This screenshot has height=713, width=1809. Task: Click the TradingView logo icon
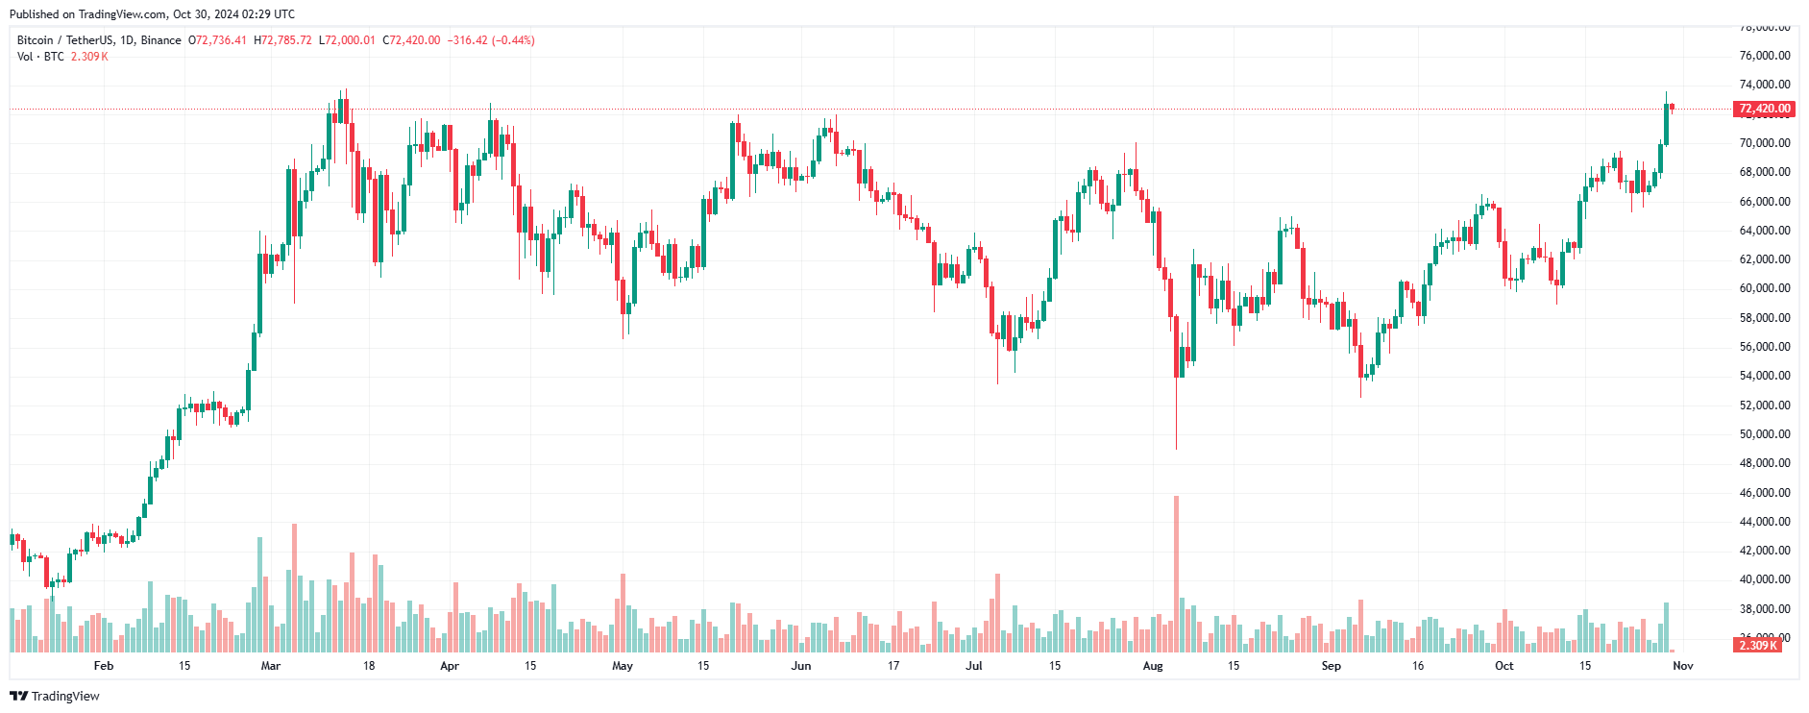(18, 697)
